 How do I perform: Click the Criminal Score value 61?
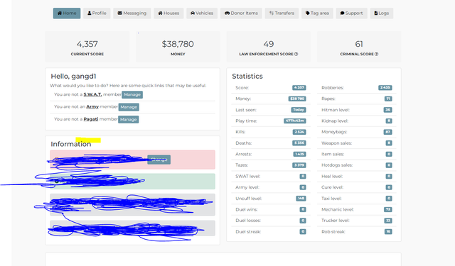point(359,44)
